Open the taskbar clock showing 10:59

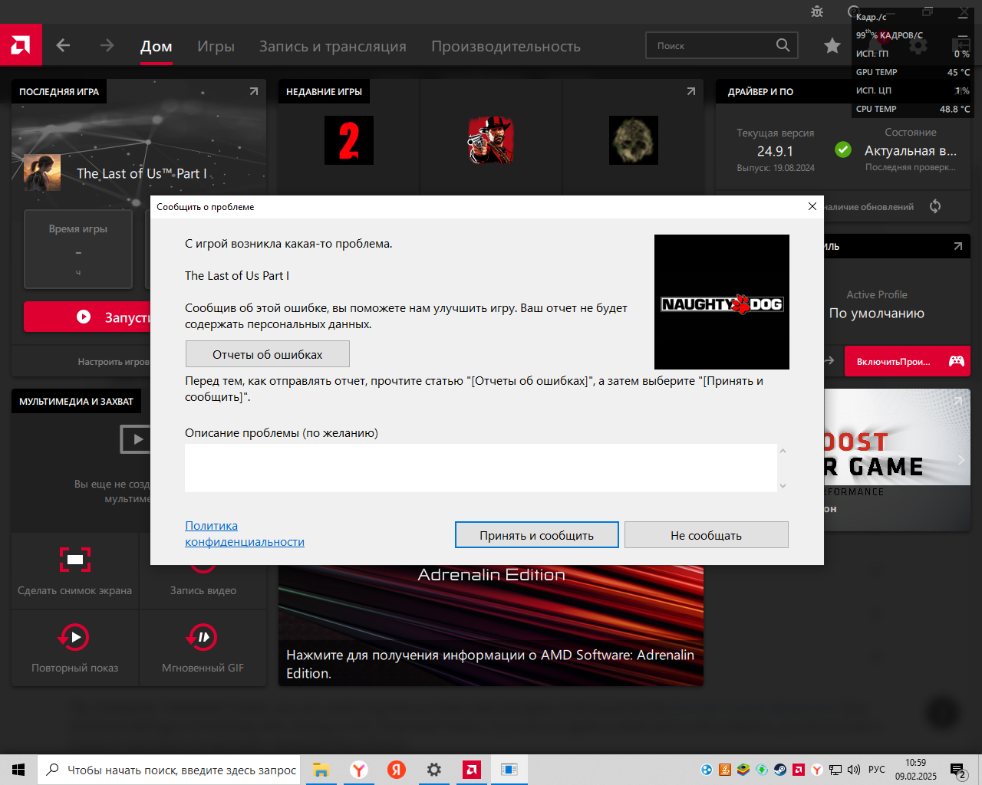(x=916, y=770)
